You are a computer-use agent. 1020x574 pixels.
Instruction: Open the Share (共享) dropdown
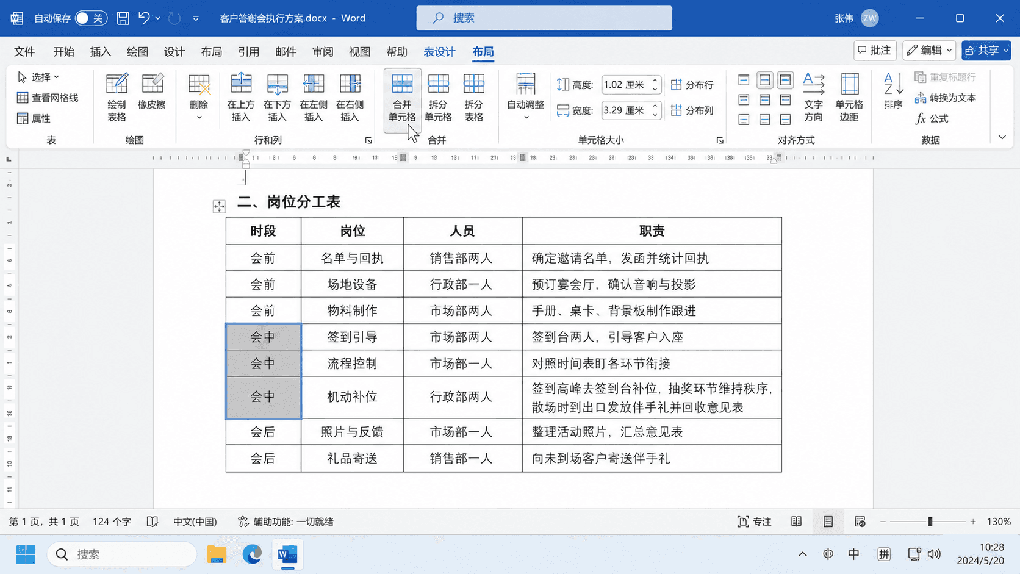986,51
